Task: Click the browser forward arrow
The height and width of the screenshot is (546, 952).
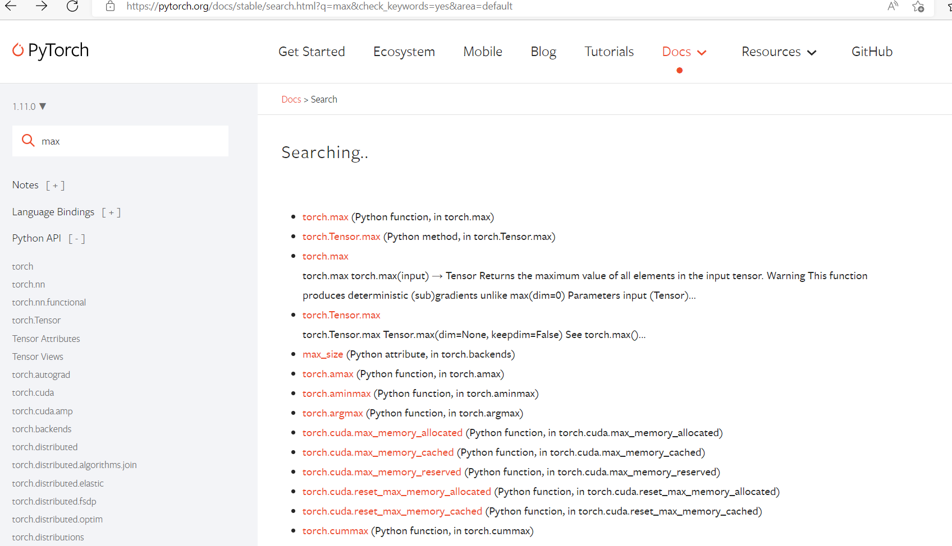Action: click(42, 6)
